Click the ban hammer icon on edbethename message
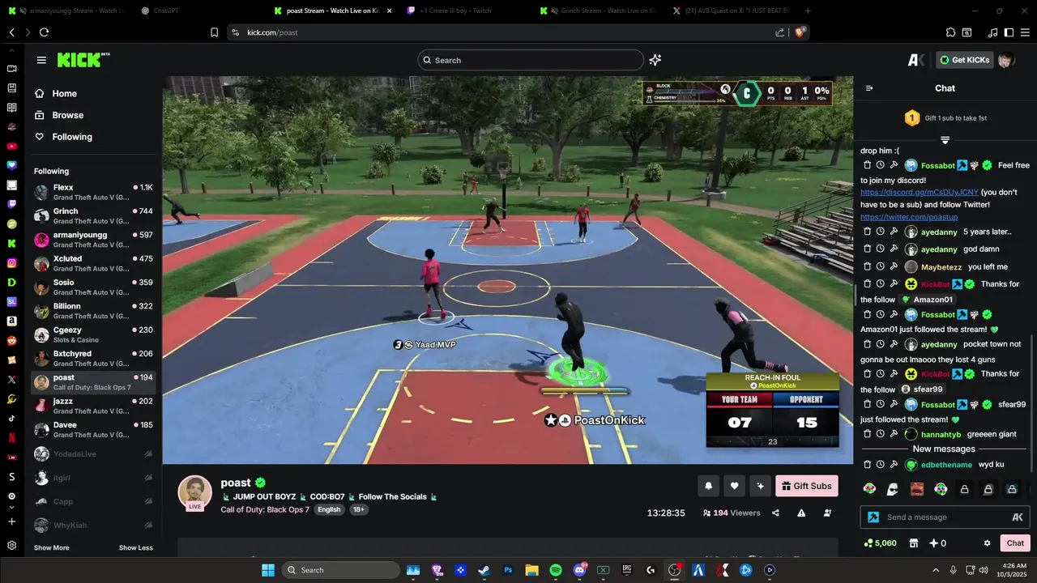 click(893, 465)
